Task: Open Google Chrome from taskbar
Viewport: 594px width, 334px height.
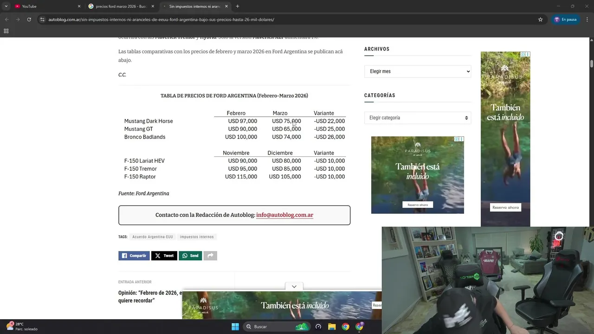Action: 345,327
